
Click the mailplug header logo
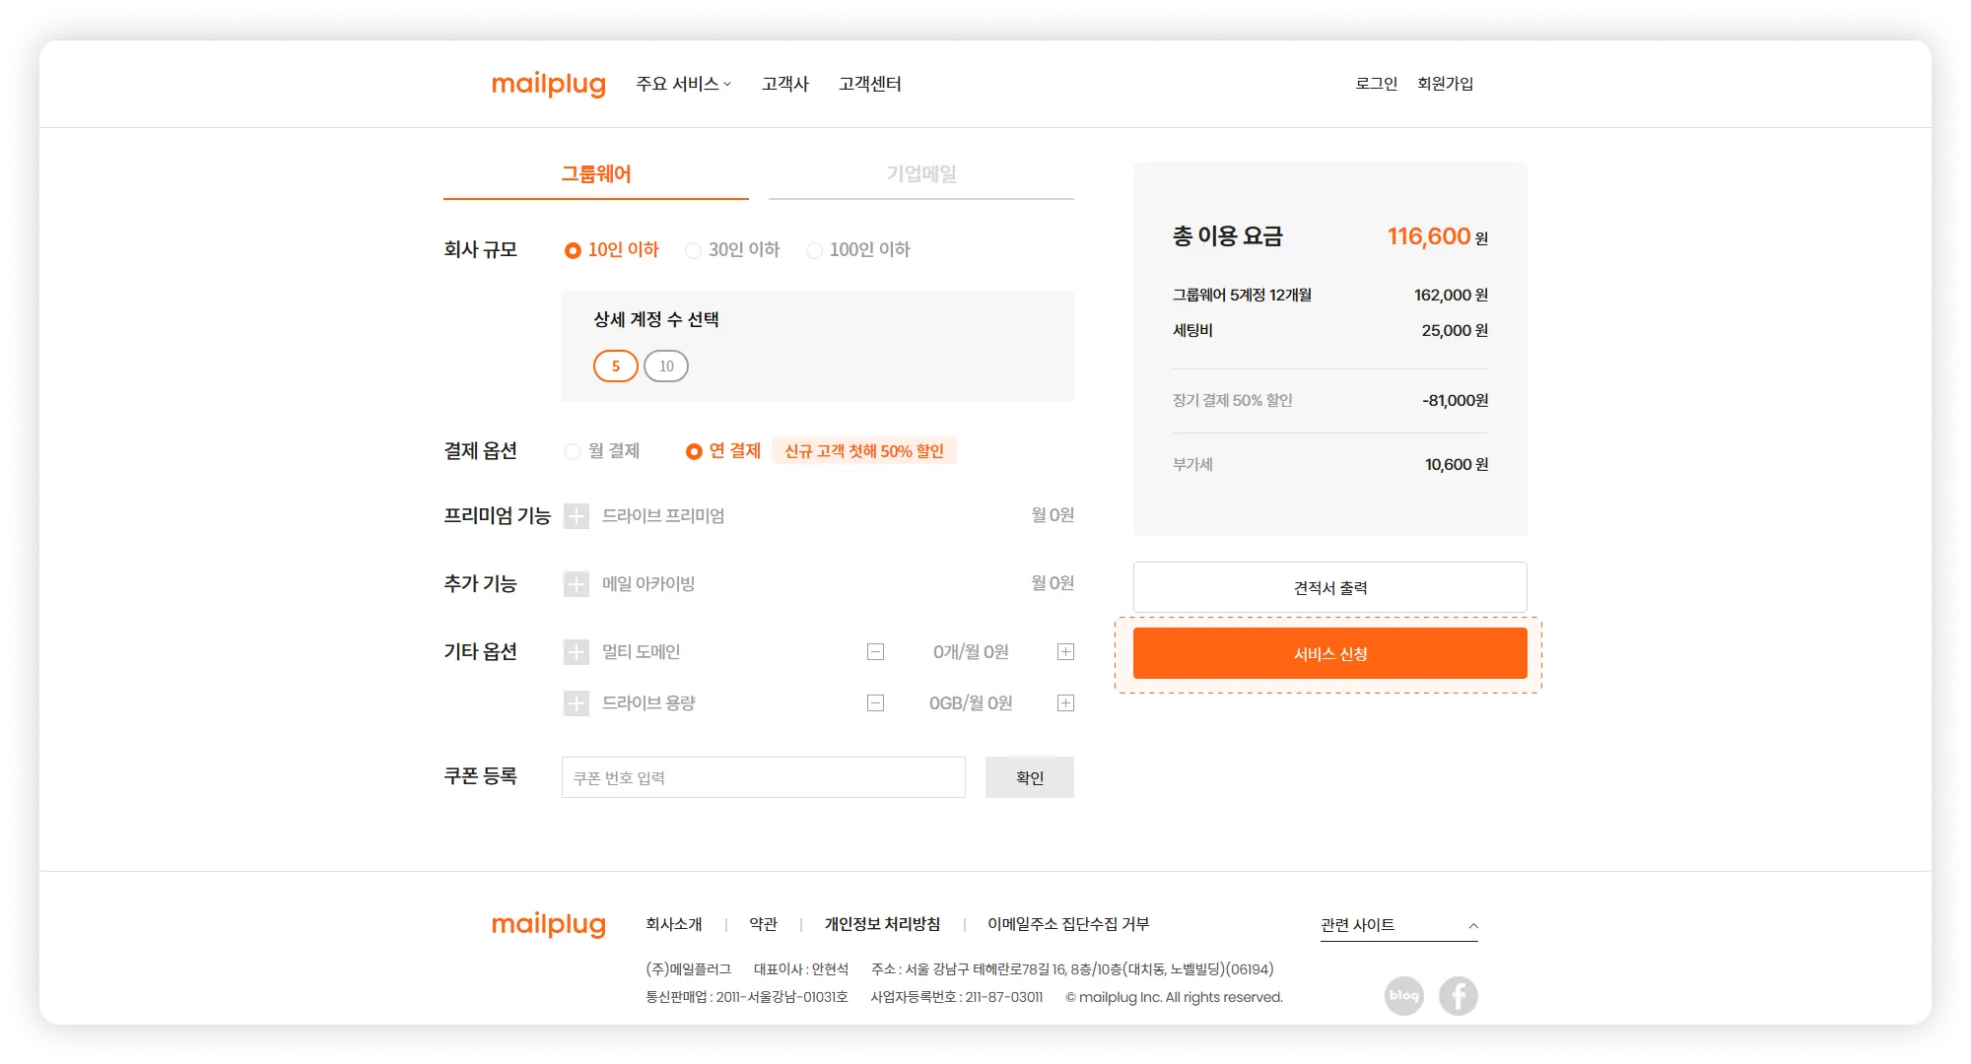coord(548,85)
